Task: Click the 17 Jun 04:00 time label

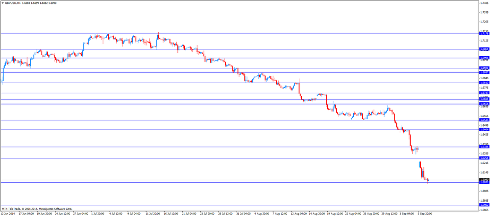Action: pos(26,214)
